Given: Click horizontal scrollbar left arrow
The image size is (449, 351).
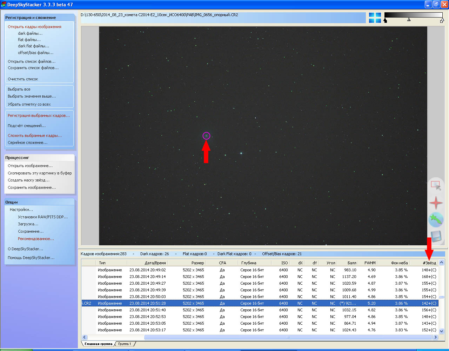Looking at the screenshot, I should tap(84, 337).
